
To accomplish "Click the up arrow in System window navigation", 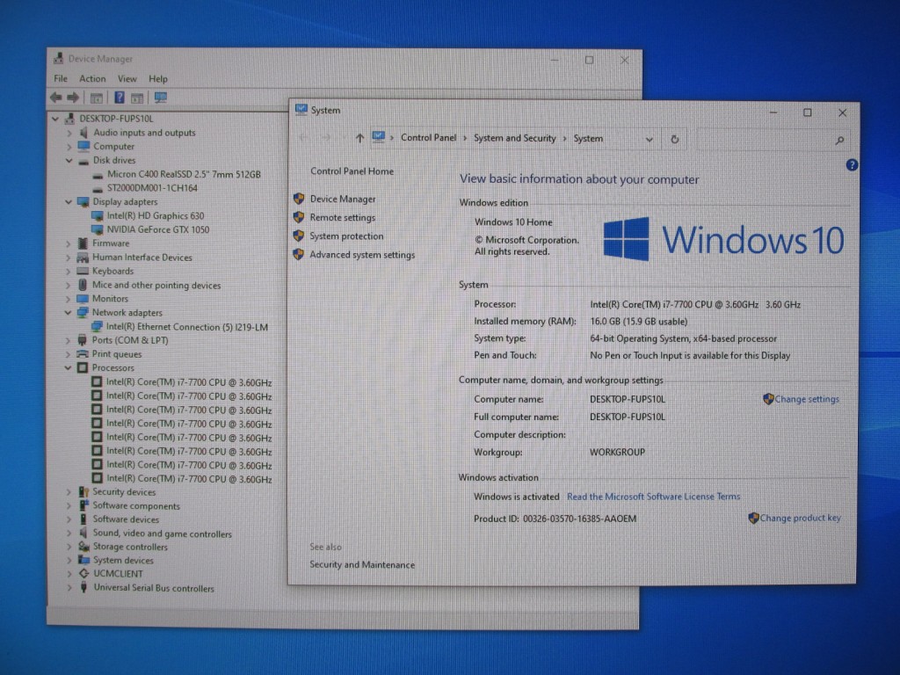I will 359,138.
